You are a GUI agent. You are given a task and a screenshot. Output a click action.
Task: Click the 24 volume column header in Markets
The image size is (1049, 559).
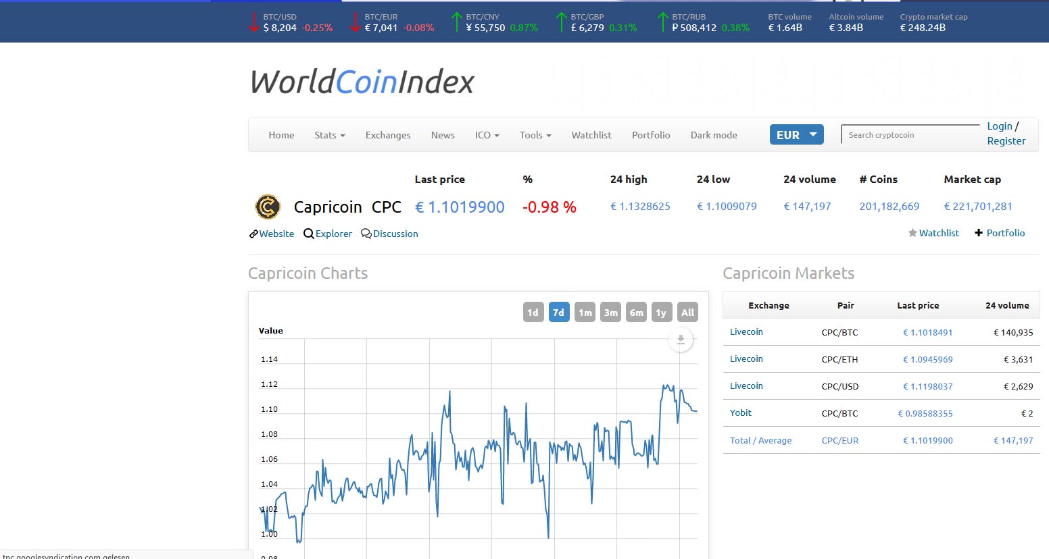pos(1007,306)
